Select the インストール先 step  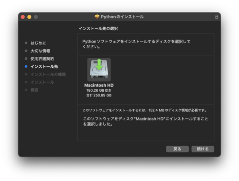coord(44,66)
